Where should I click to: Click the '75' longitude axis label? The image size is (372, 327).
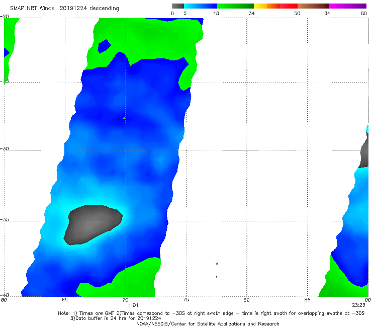(186, 300)
